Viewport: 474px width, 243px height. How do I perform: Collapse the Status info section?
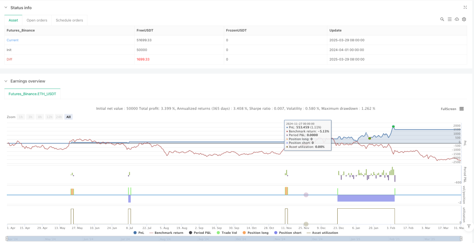pos(6,8)
